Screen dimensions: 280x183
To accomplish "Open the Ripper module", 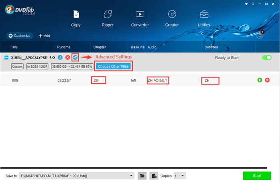I will coord(108,18).
